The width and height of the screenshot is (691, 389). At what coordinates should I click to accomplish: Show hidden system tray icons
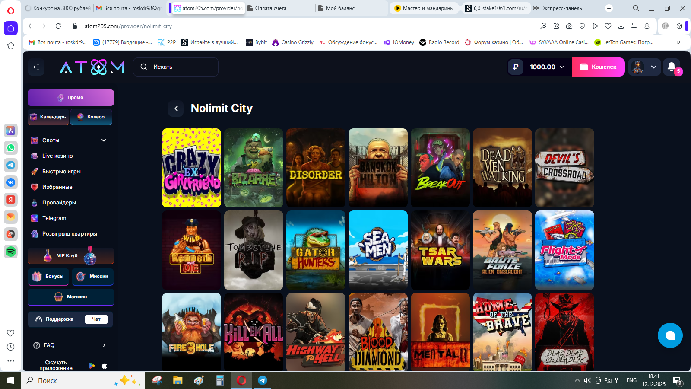577,380
